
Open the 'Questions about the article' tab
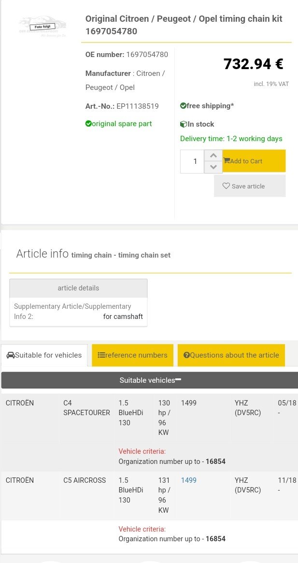[x=231, y=355]
